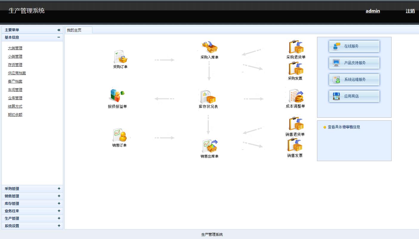Open the 查看具体待审核信息 link
Image resolution: width=419 pixels, height=239 pixels.
tap(344, 127)
